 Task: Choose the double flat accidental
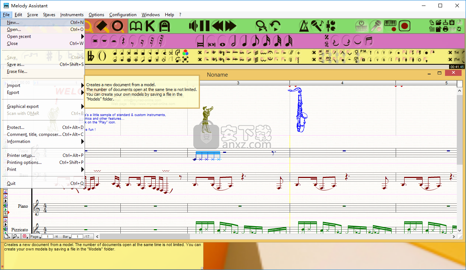pyautogui.click(x=91, y=57)
